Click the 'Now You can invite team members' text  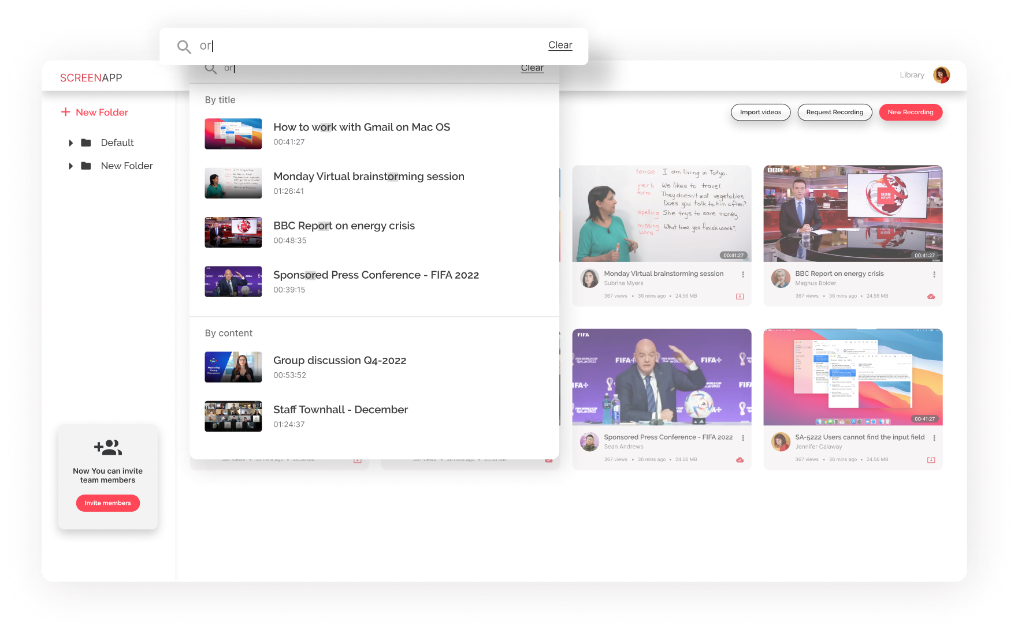tap(108, 475)
